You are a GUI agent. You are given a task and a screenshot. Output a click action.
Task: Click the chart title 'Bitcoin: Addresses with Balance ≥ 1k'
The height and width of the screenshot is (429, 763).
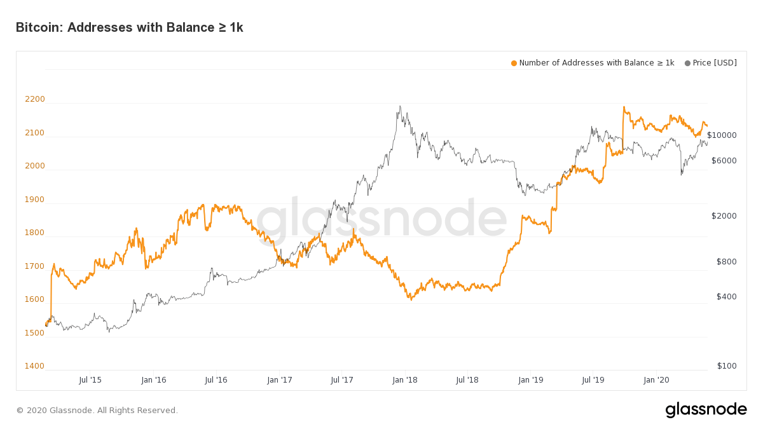129,27
